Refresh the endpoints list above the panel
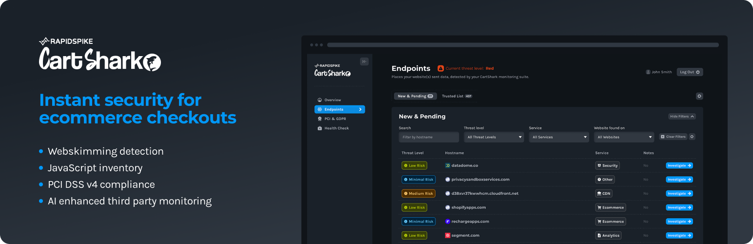 tap(699, 96)
